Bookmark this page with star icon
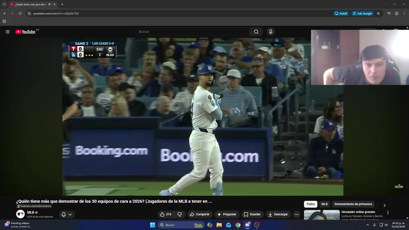Image resolution: width=409 pixels, height=230 pixels. click(x=378, y=13)
